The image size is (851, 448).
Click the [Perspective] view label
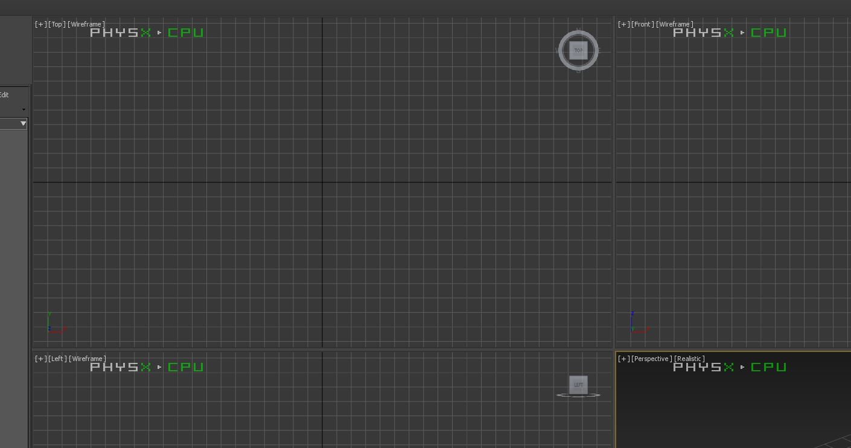tap(651, 359)
